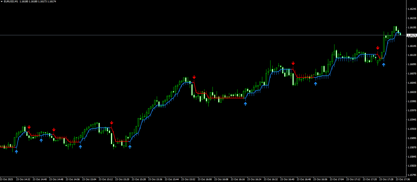Click the 1.15820 price axis label
This screenshot has width=417, height=182.
(x=412, y=166)
